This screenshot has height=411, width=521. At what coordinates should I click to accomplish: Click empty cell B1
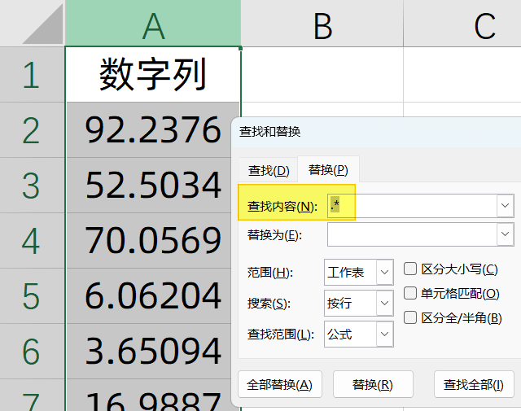[x=322, y=74]
